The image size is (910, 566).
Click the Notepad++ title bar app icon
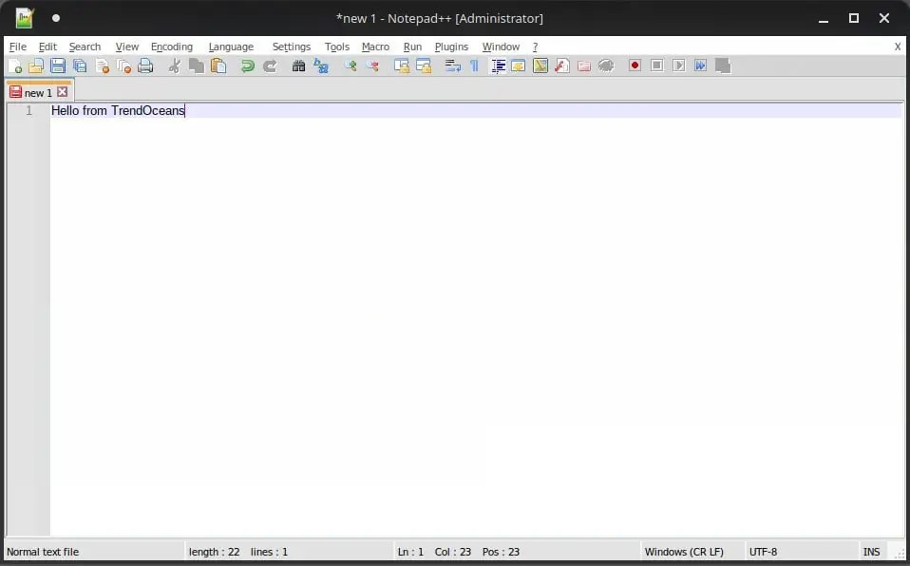25,18
